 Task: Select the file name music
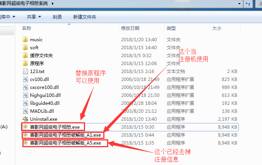point(36,40)
